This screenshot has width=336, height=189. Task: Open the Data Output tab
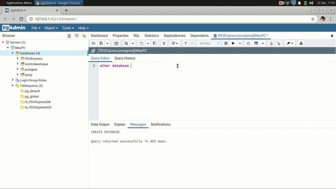100,124
